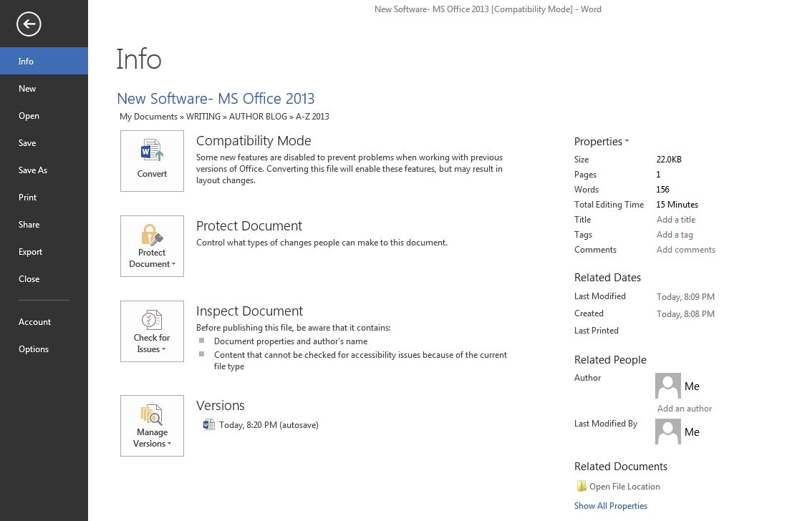Viewport: 792px width, 521px height.
Task: Click the Check for Issues icon
Action: pos(152,320)
